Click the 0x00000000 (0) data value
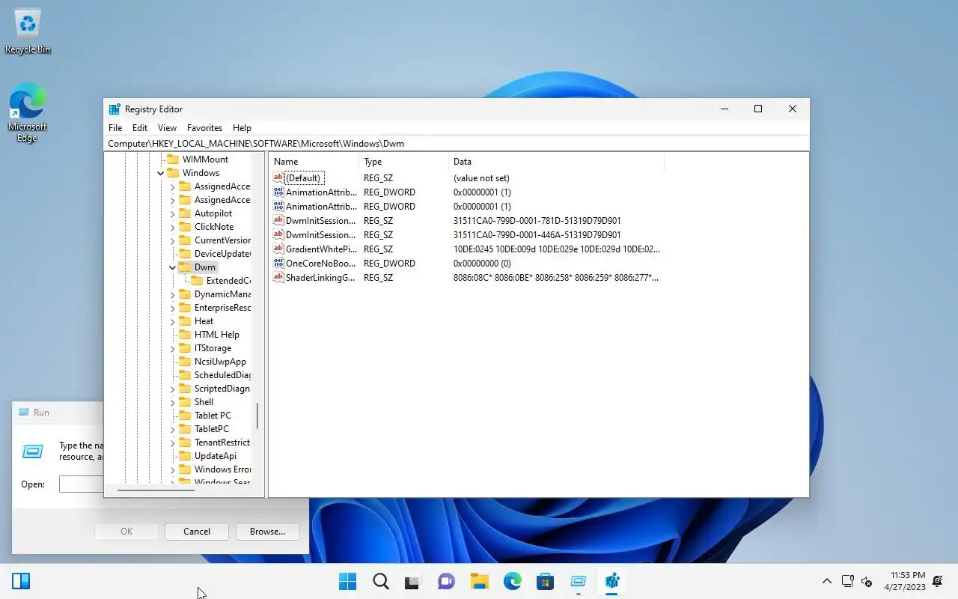The width and height of the screenshot is (958, 599). (x=482, y=264)
